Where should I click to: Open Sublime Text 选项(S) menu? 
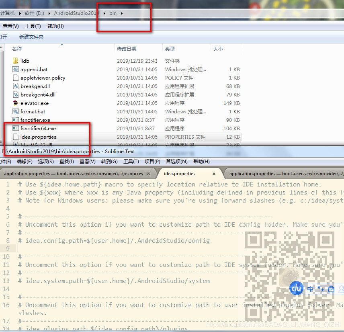[x=46, y=162]
